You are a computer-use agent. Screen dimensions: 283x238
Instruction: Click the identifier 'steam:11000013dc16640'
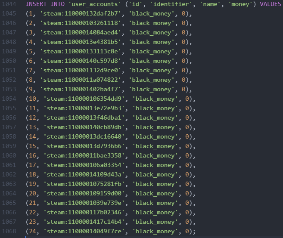(x=84, y=136)
